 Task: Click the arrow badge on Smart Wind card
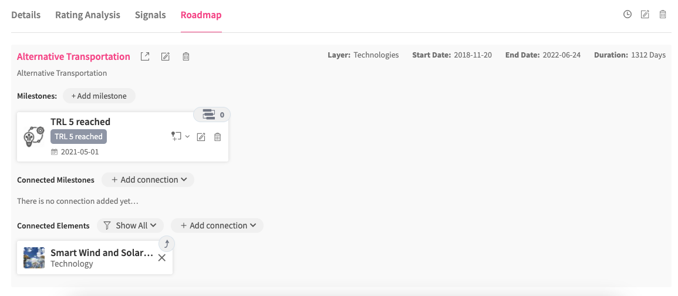click(166, 244)
